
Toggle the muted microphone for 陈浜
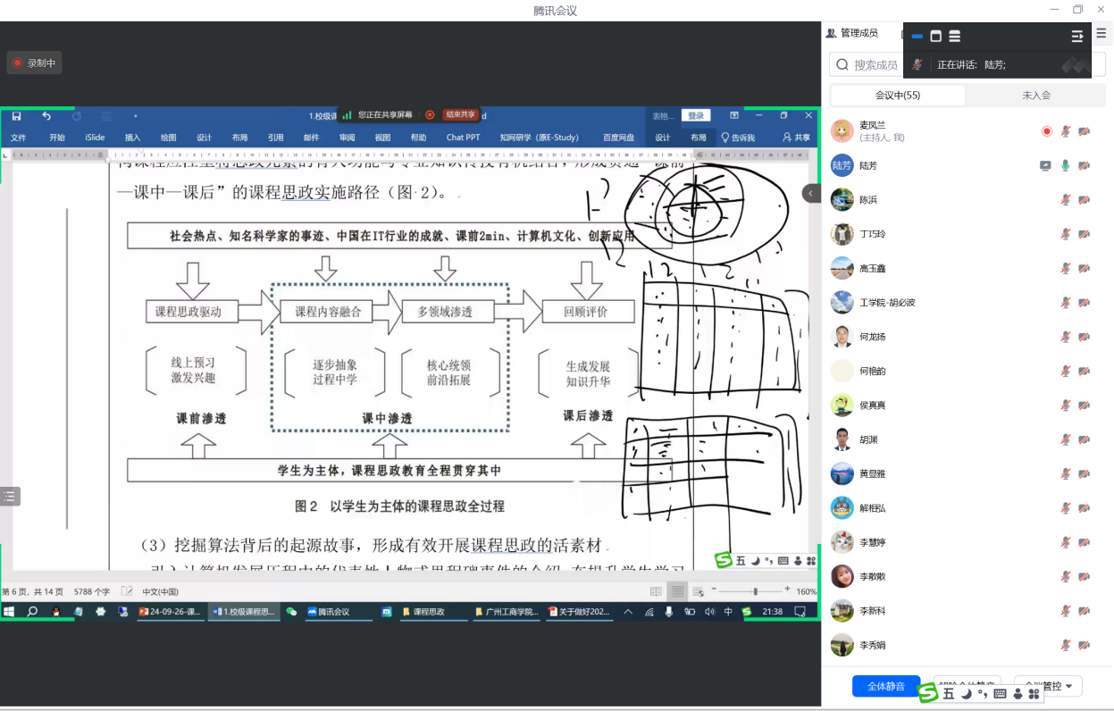pos(1065,200)
